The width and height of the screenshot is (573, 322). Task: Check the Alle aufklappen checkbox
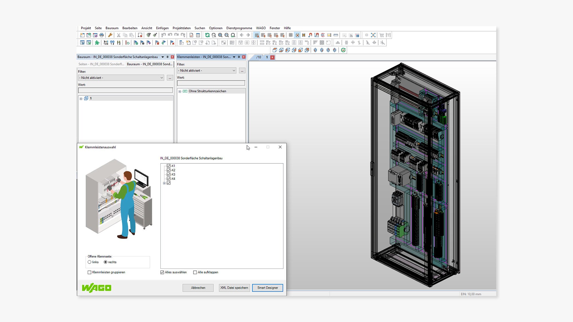coord(195,272)
